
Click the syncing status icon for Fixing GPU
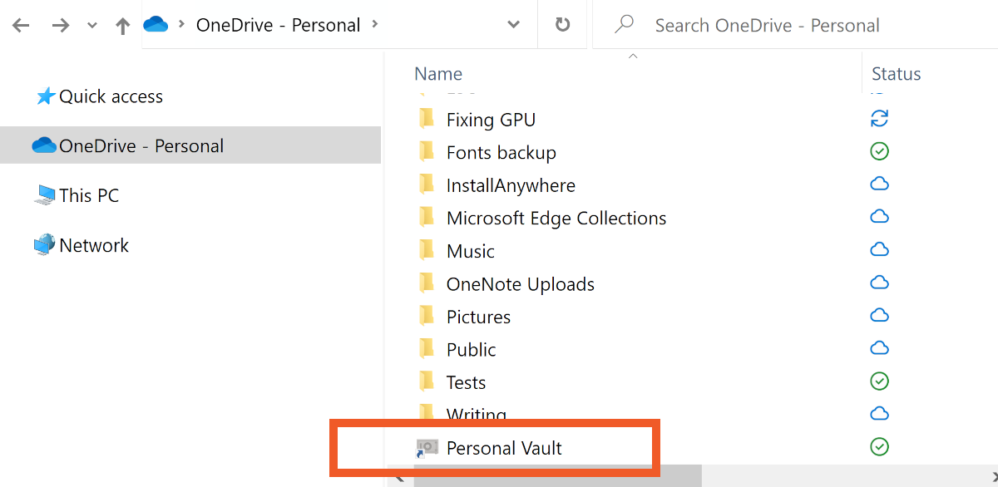(x=879, y=119)
